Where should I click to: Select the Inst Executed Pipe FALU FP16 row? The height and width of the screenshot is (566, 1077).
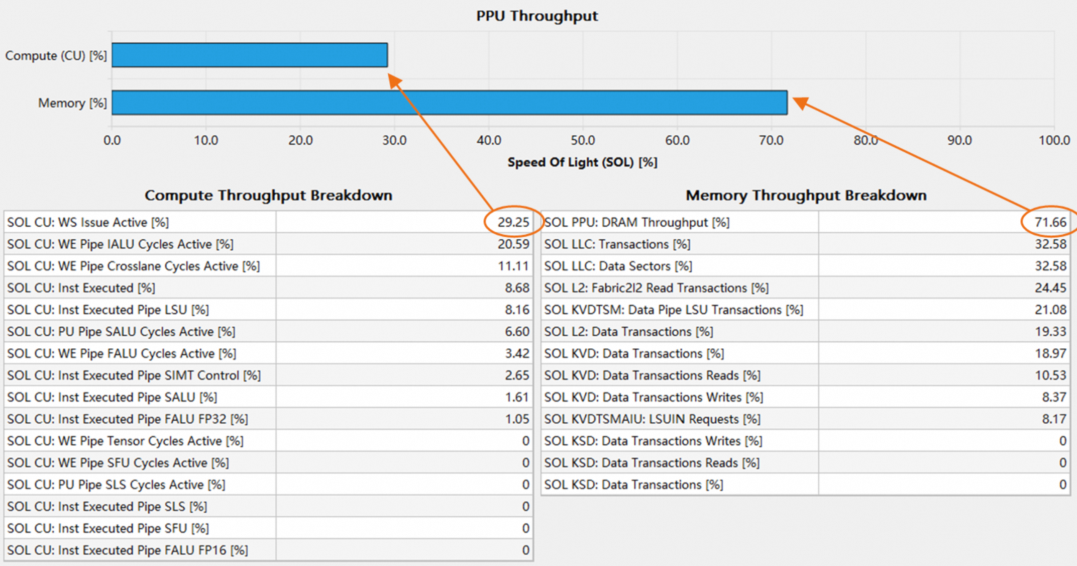[x=128, y=550]
